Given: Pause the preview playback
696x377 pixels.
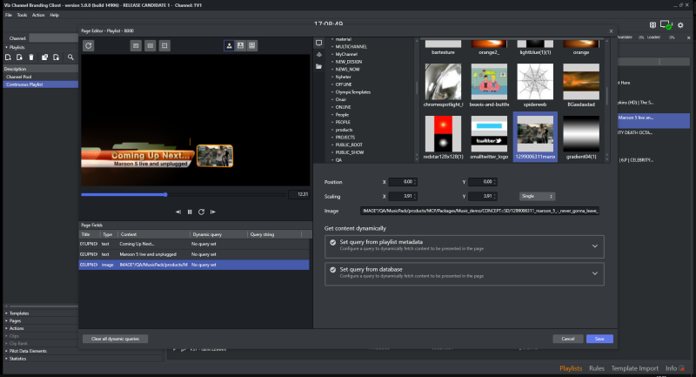Looking at the screenshot, I should pyautogui.click(x=190, y=212).
